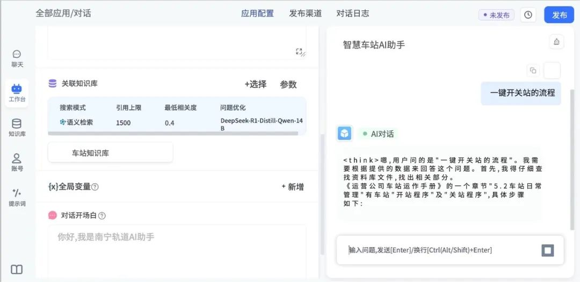This screenshot has width=580, height=282.
Task: Click +选择 to add knowledge base
Action: pyautogui.click(x=256, y=84)
